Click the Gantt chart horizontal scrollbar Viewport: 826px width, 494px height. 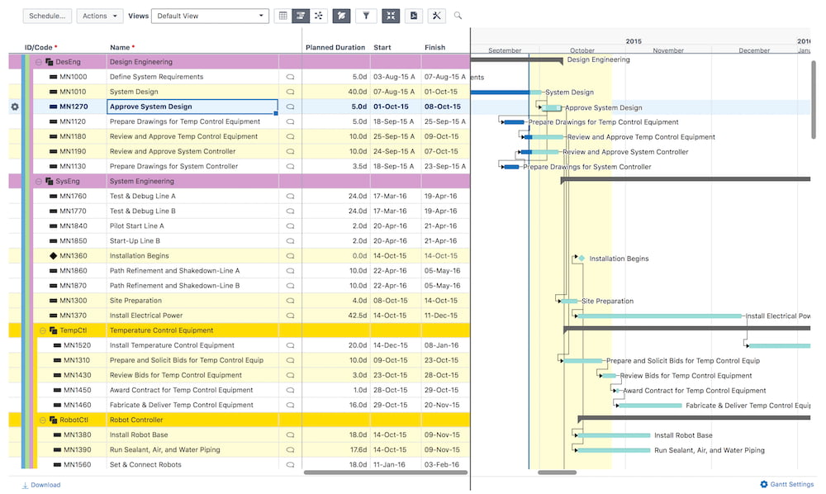click(x=557, y=473)
